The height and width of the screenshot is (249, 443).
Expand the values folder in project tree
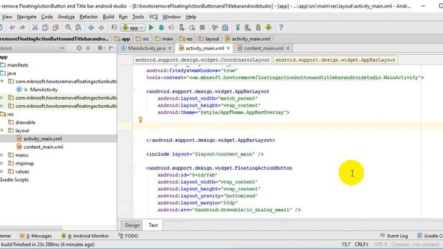pyautogui.click(x=2, y=172)
